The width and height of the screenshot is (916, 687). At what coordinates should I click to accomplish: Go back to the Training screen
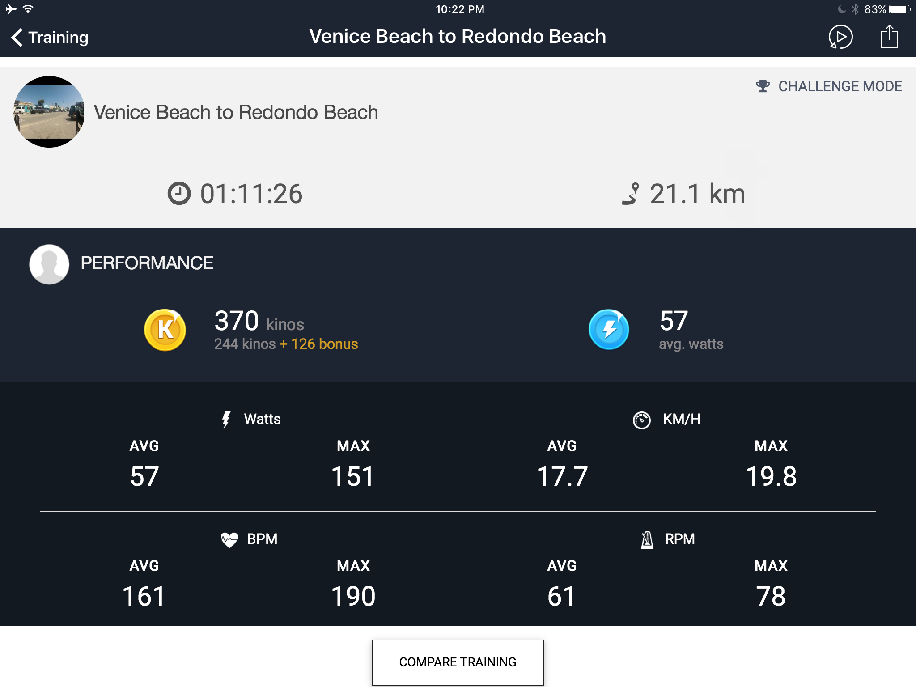[50, 37]
